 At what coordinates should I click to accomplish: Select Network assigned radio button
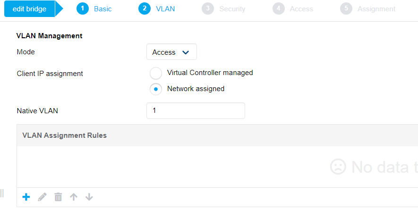[155, 89]
